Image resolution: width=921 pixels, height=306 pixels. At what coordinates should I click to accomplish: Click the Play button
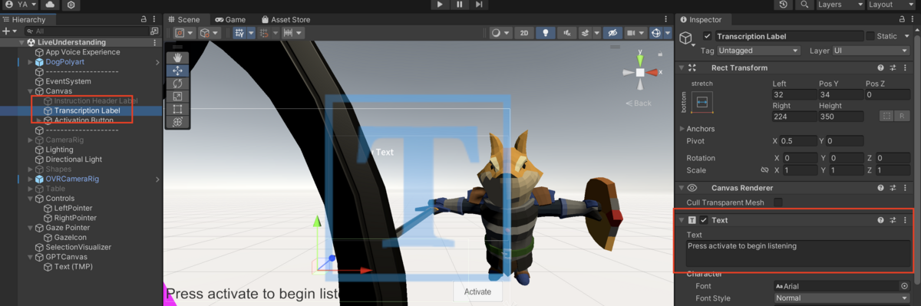440,5
